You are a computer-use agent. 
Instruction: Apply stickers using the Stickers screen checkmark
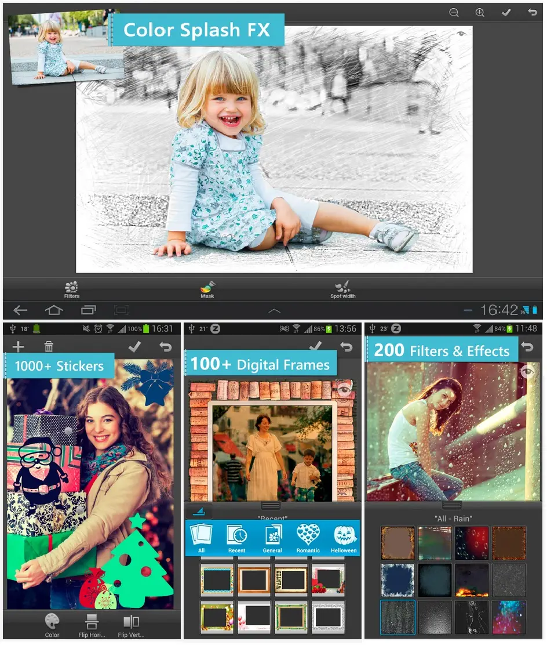click(135, 347)
